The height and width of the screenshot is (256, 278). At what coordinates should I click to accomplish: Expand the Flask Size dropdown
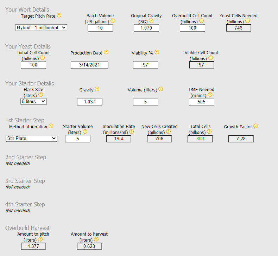33,102
